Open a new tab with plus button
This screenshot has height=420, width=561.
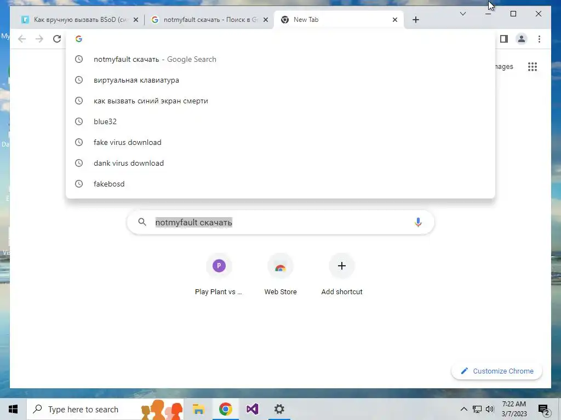[415, 20]
